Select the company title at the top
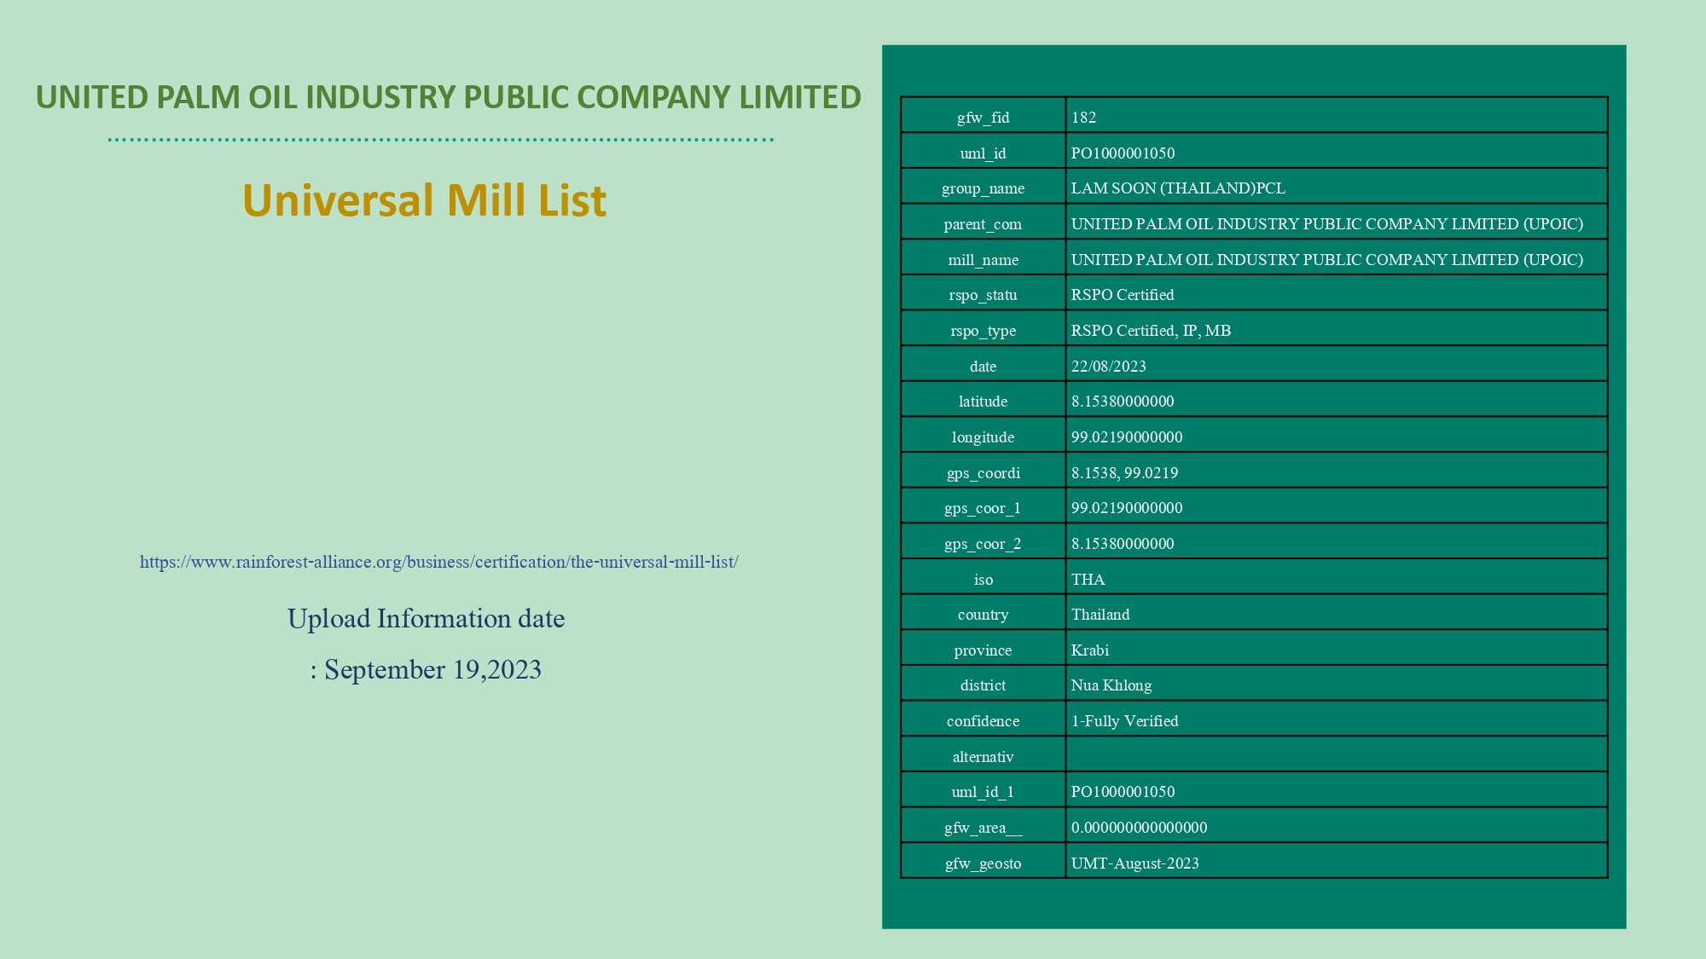Screen dimensions: 1706x959 (448, 97)
